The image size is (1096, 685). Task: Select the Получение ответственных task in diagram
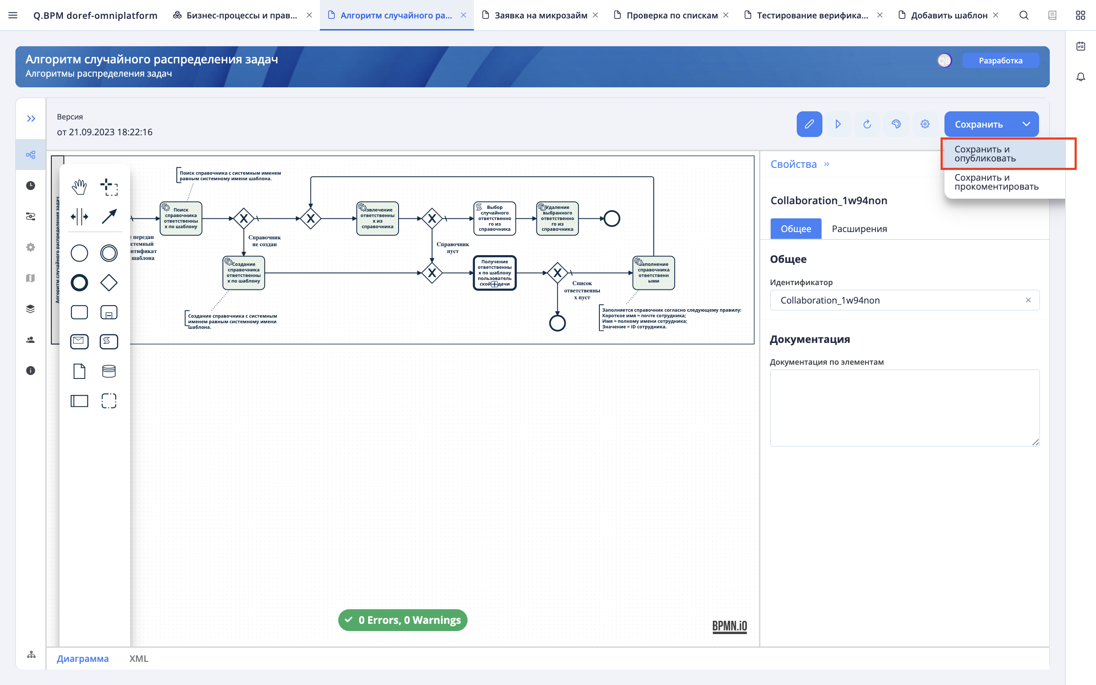pyautogui.click(x=494, y=273)
